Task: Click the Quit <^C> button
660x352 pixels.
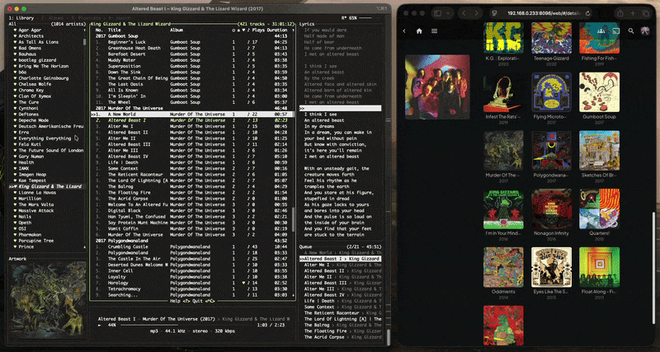Action: pyautogui.click(x=204, y=301)
